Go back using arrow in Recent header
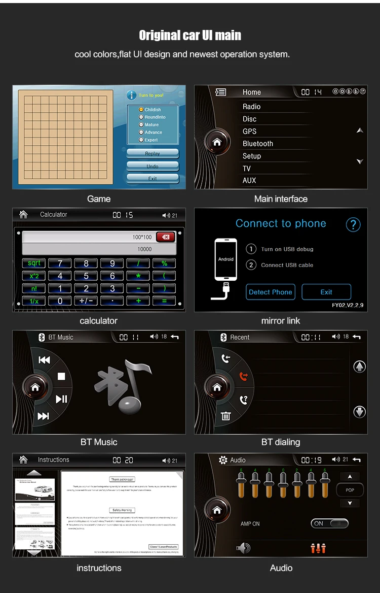 pos(357,337)
